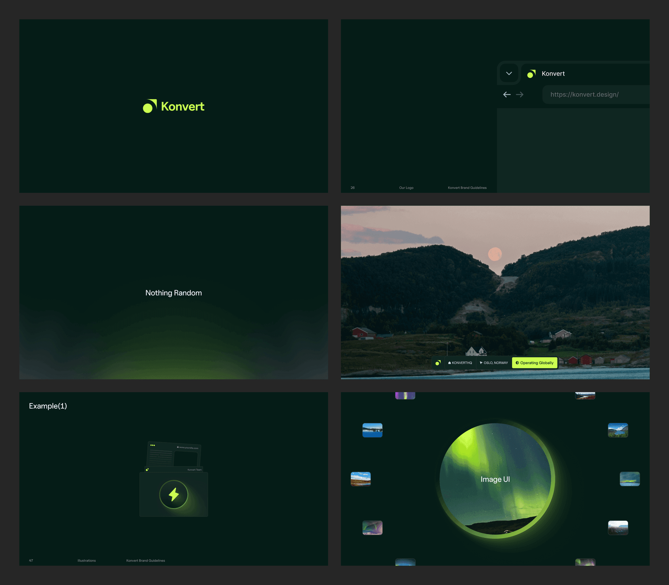Open the tab list chevron in browser mockup

(509, 74)
